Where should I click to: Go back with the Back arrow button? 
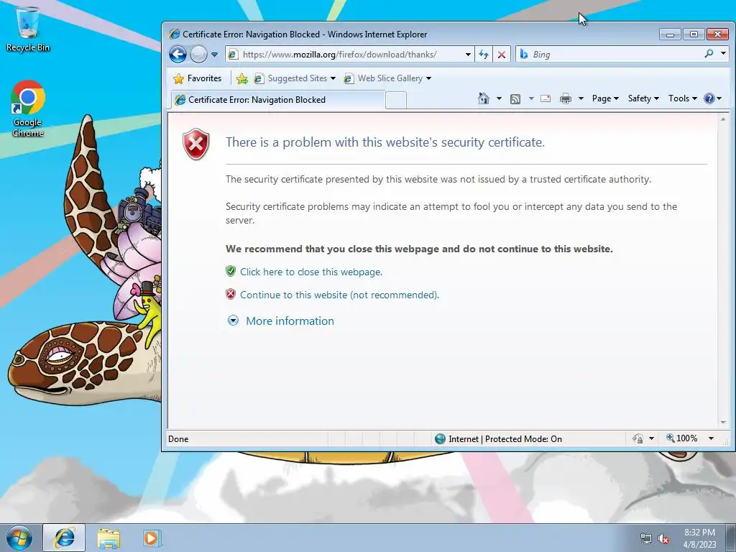[x=178, y=55]
